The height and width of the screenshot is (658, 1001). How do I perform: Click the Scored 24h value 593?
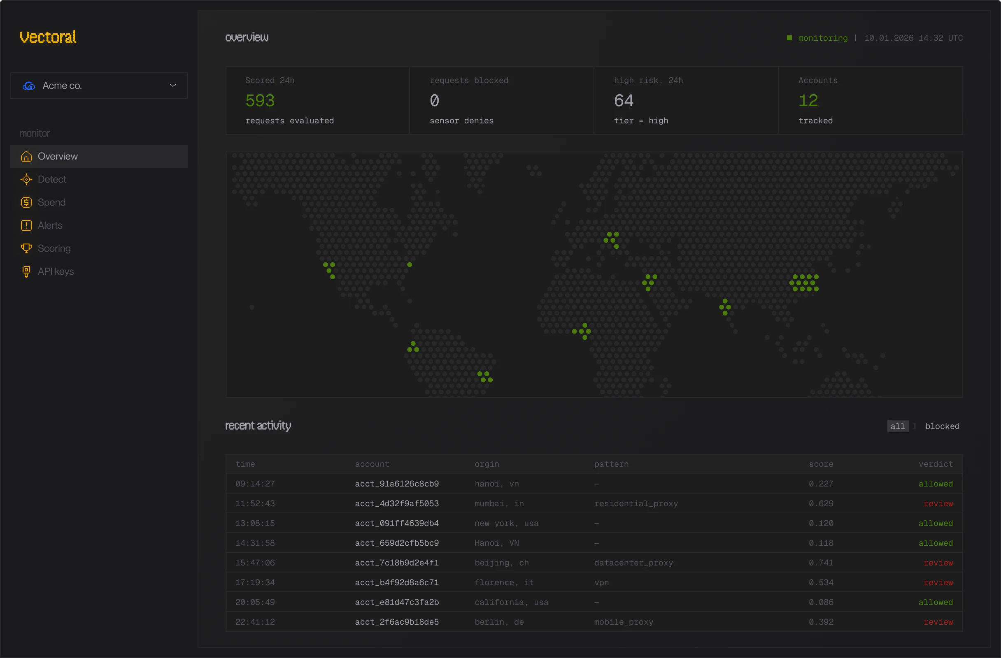click(260, 101)
